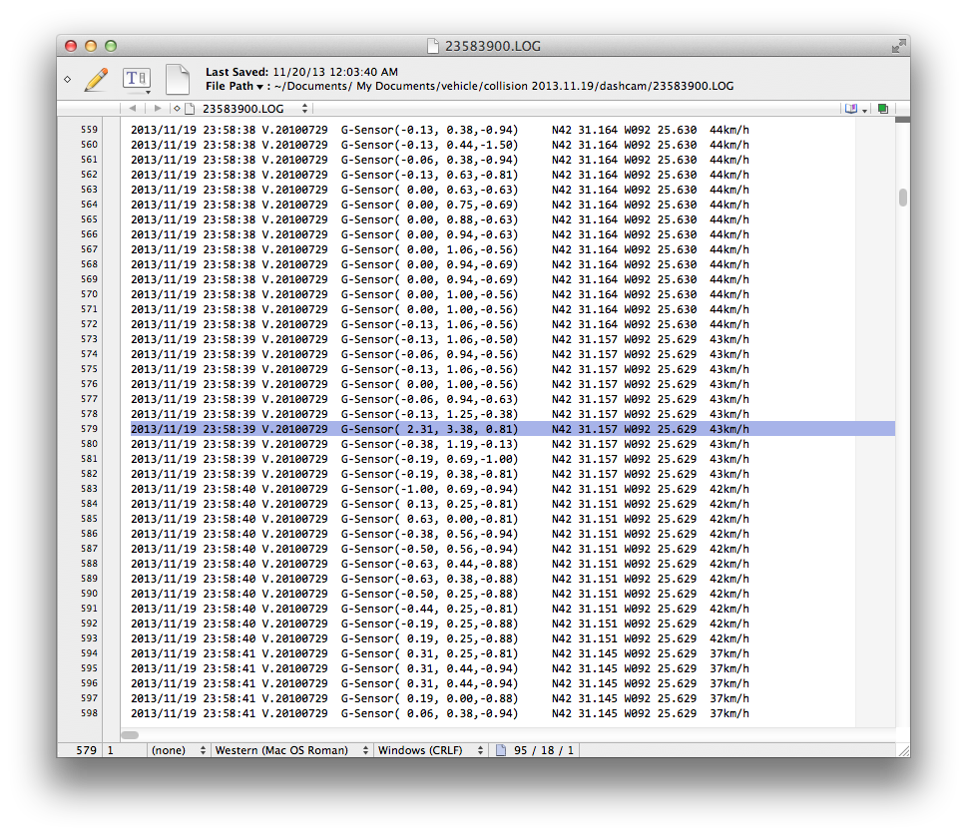Click line 567 G-Sensor( 0.00, 1.06,-0.56)
The width and height of the screenshot is (967, 836).
(429, 249)
